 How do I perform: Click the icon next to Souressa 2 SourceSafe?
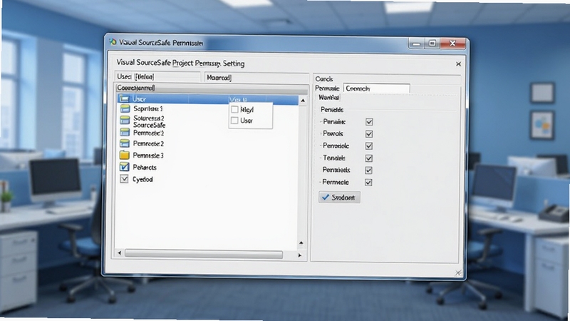(125, 120)
